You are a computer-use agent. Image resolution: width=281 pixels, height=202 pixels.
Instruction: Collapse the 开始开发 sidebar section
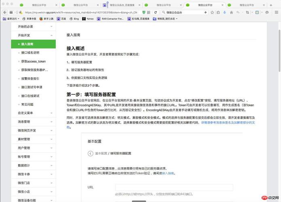point(34,35)
